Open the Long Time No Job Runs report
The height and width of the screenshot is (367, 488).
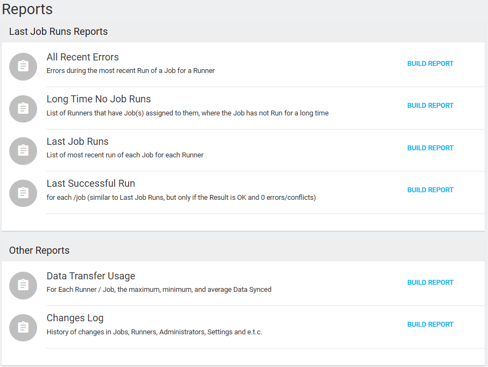click(x=98, y=99)
